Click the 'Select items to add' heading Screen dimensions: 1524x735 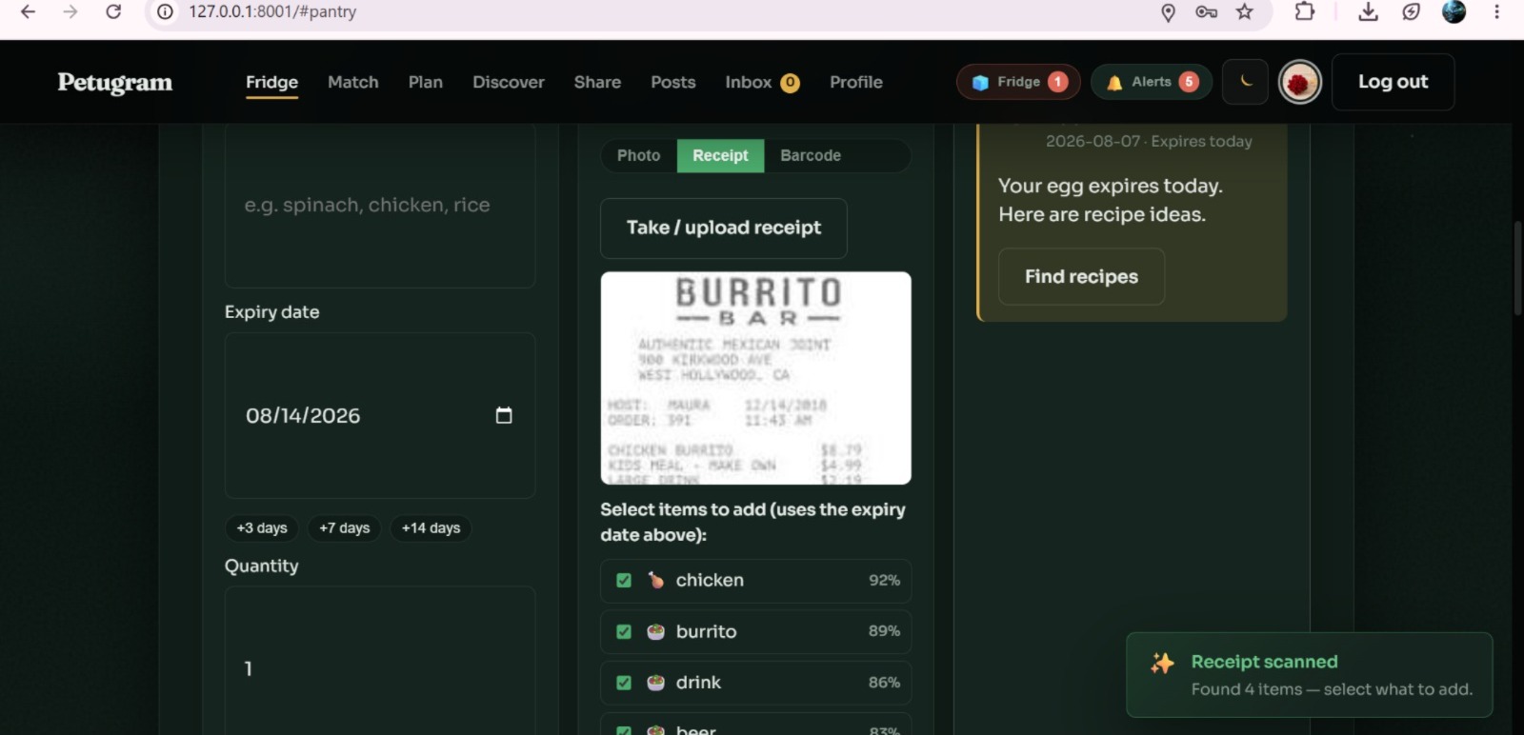pyautogui.click(x=752, y=523)
